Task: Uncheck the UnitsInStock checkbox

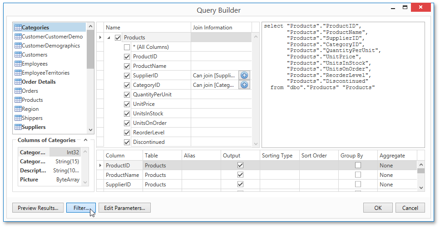Action: [127, 114]
